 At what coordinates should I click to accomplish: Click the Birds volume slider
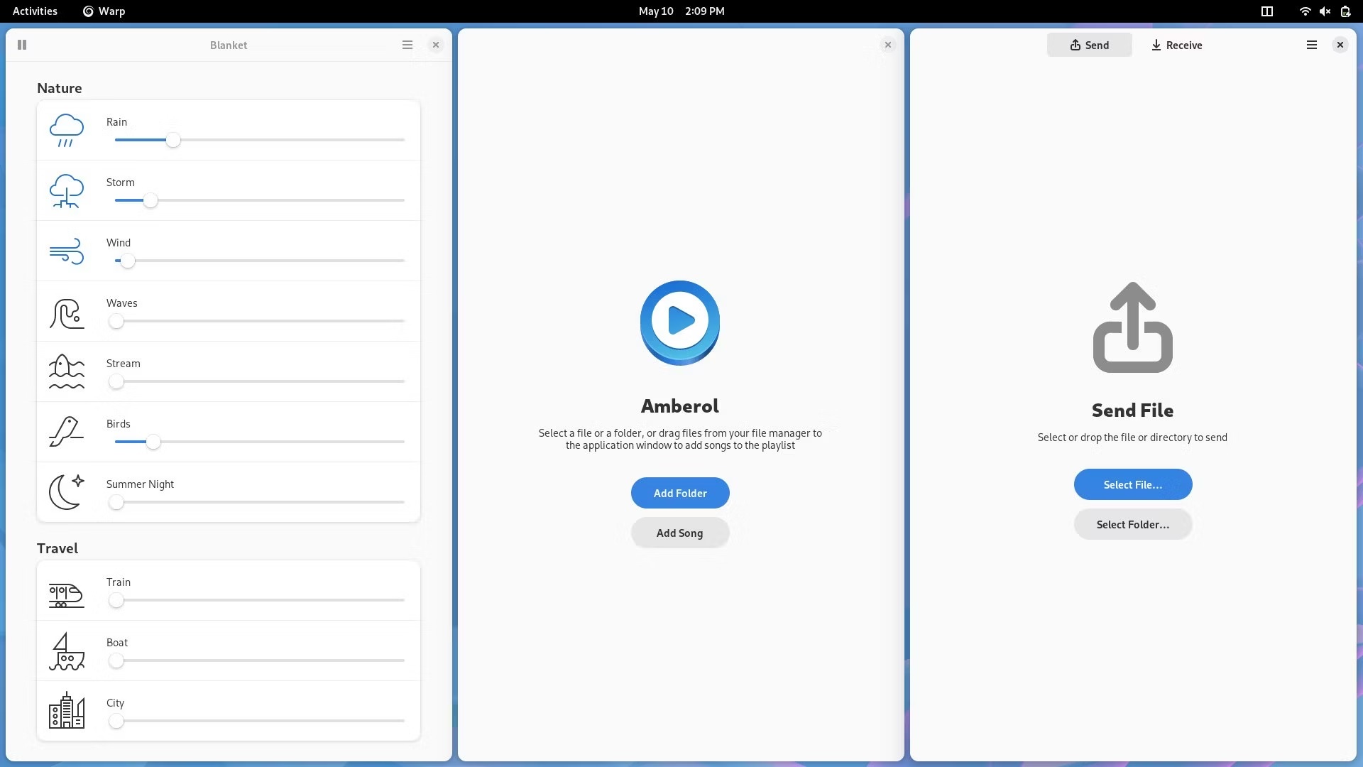260,442
